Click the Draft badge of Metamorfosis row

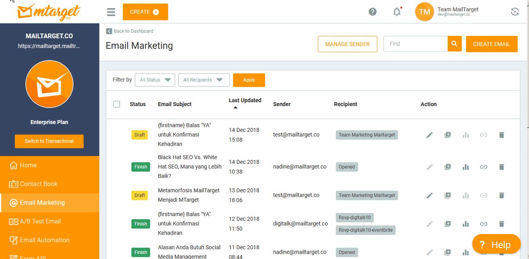pos(140,195)
